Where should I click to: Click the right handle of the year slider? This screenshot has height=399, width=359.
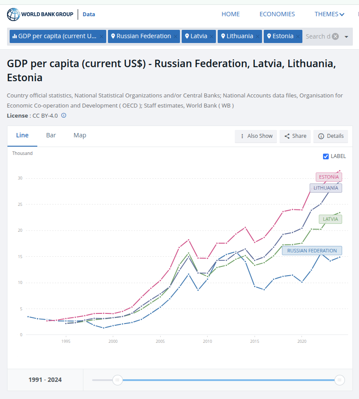tap(340, 380)
